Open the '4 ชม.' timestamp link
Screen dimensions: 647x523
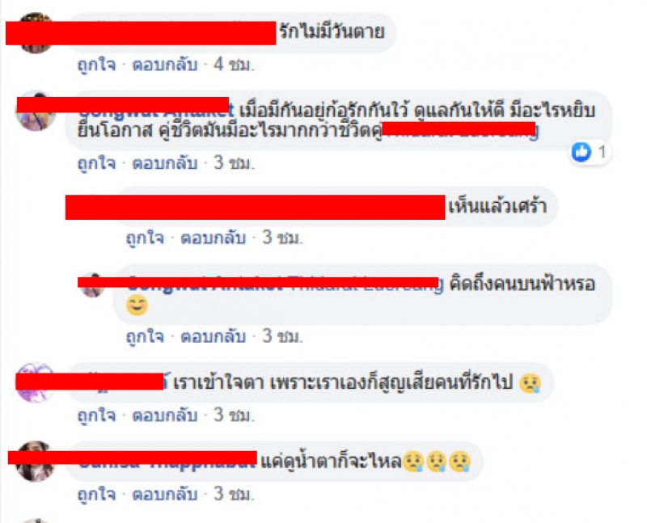pyautogui.click(x=234, y=65)
